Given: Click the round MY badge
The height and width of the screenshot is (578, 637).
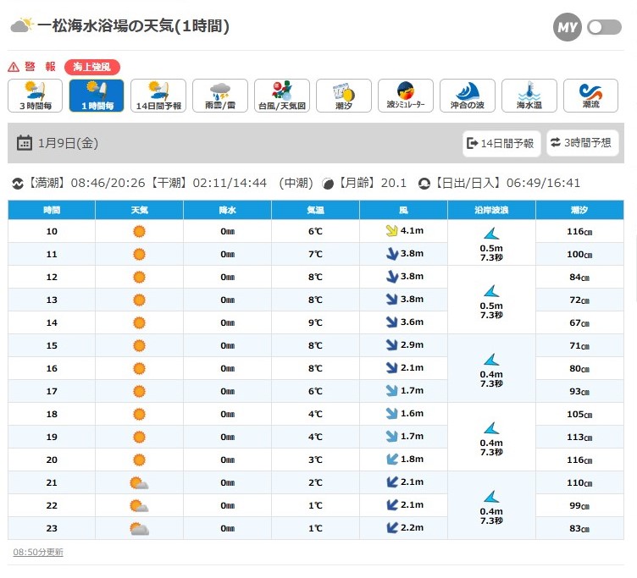Looking at the screenshot, I should [x=568, y=27].
